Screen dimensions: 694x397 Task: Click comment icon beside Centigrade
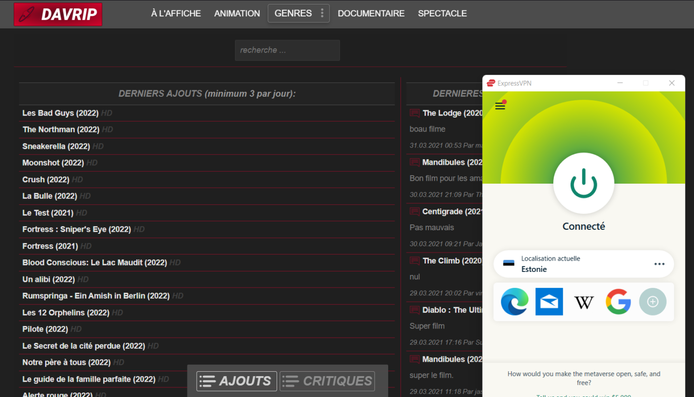(414, 211)
